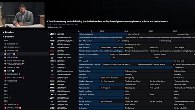This screenshot has height=110, width=195.
Task: Click the video preview thumbnail
Action: coord(22,15)
